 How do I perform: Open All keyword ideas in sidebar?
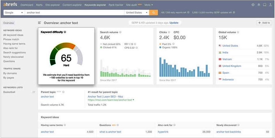13,35
